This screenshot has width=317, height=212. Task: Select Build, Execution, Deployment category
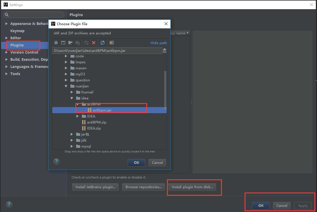29,60
